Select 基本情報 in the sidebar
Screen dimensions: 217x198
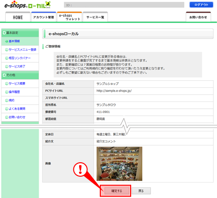14,41
